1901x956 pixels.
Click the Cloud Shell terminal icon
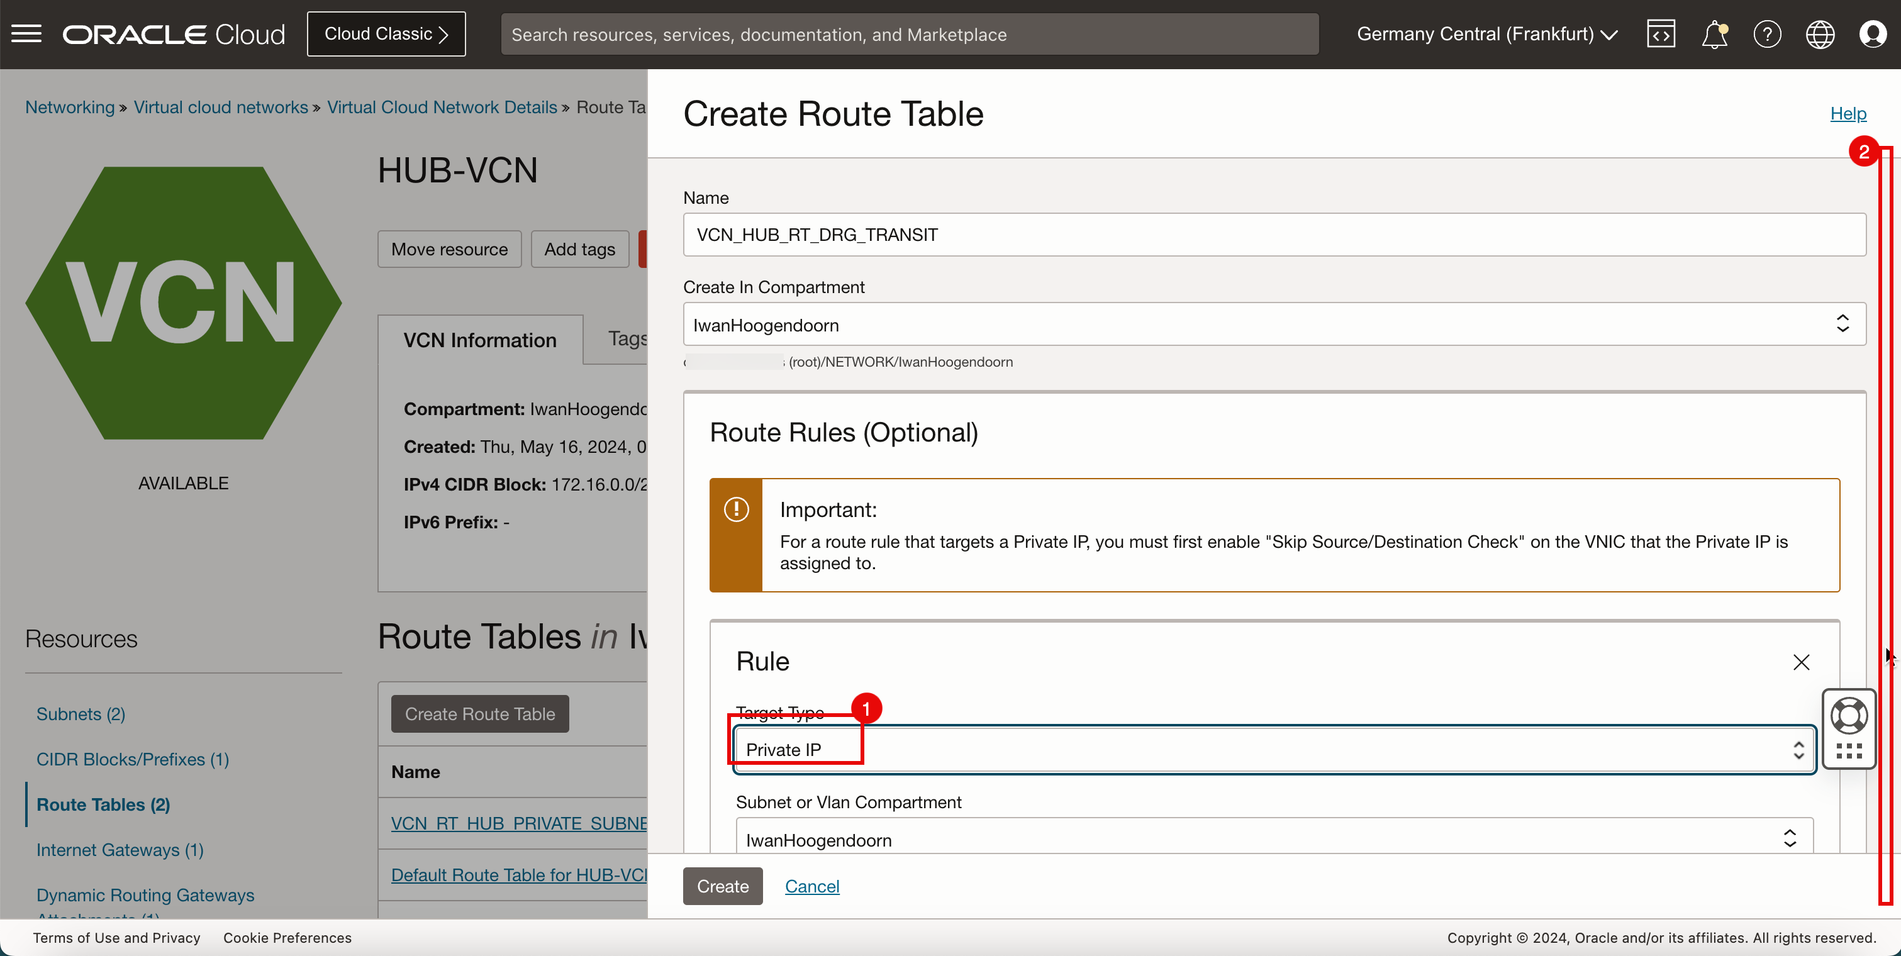(x=1661, y=34)
